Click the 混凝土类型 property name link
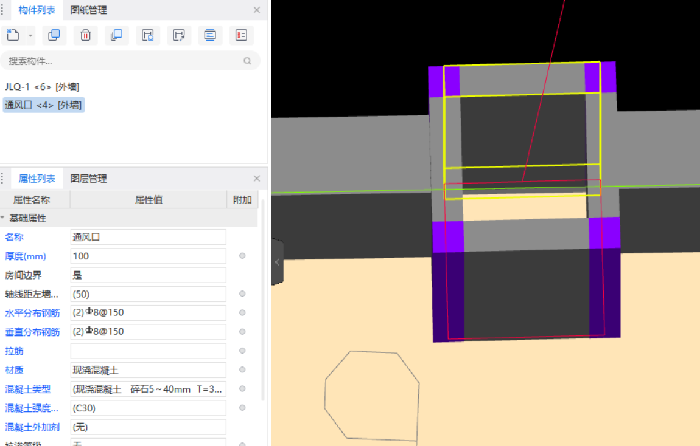The image size is (700, 446). [x=27, y=389]
